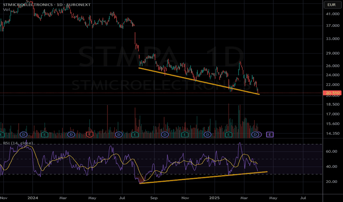Select the Vol indicator label

tap(6, 10)
